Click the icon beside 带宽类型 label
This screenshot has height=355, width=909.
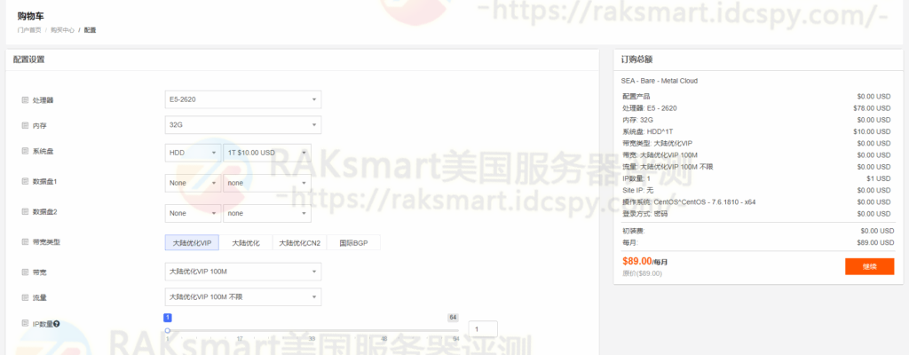[25, 242]
